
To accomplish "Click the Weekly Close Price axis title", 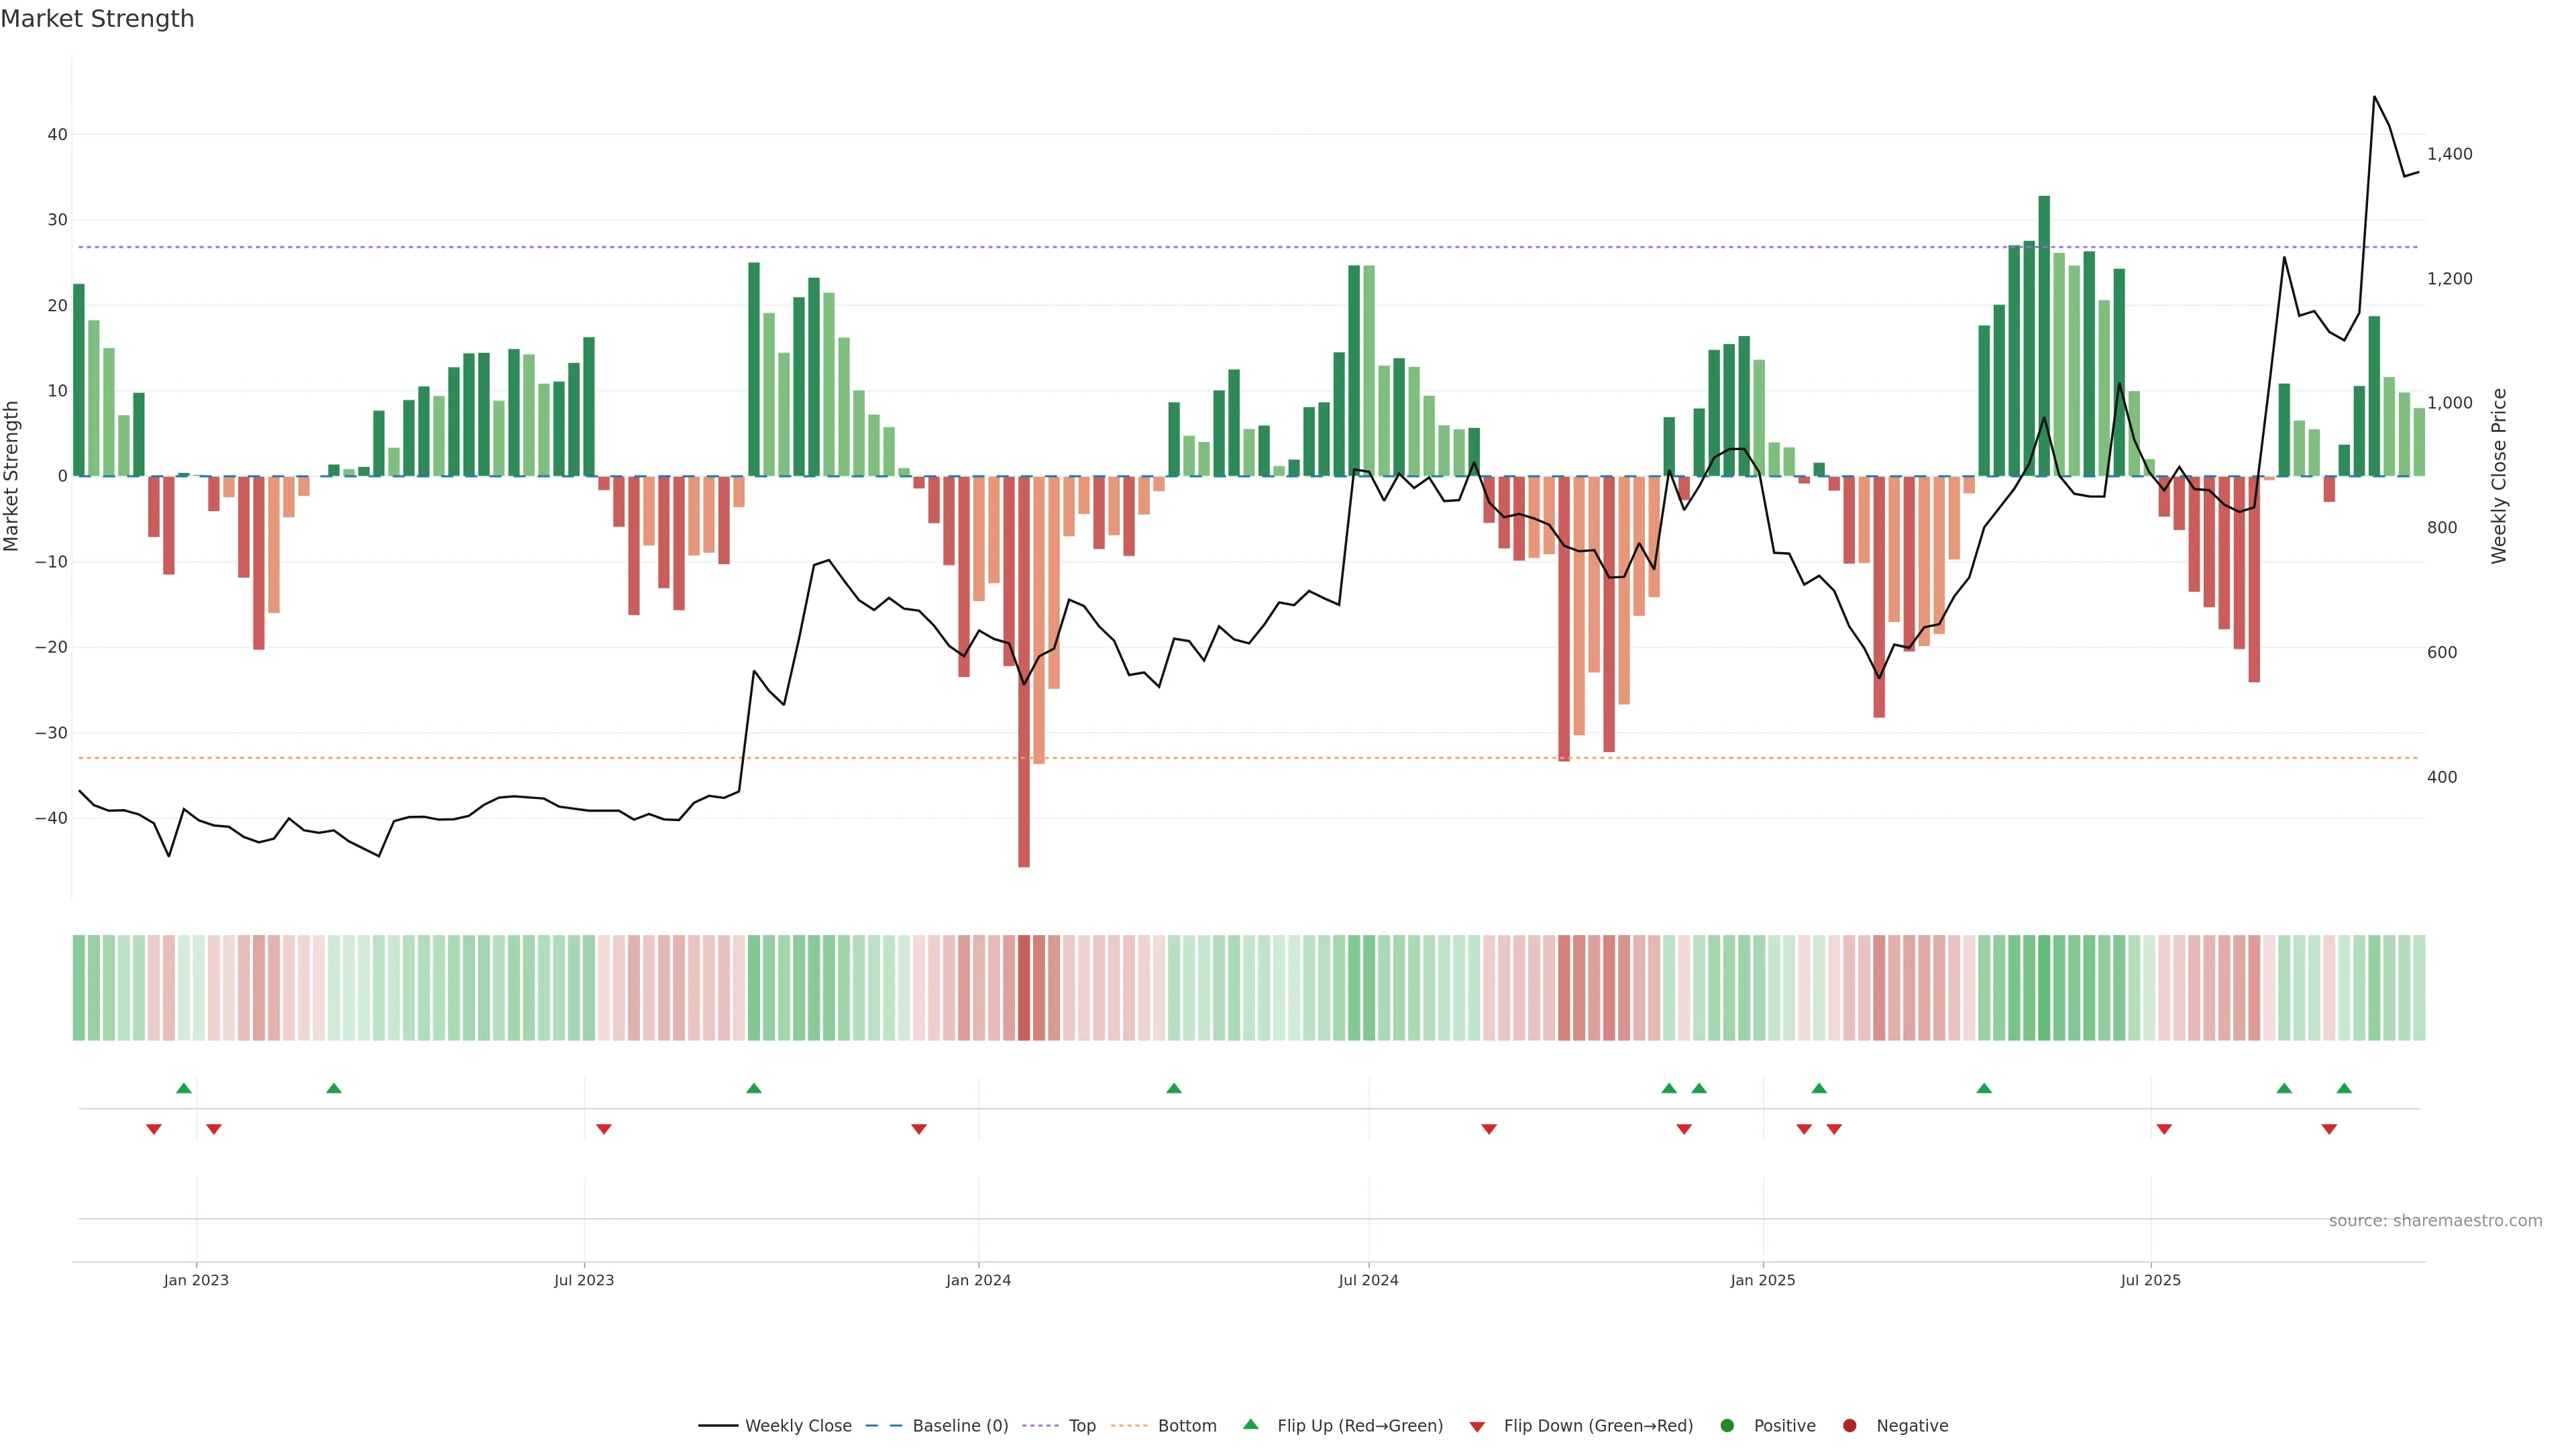I will [x=2499, y=476].
